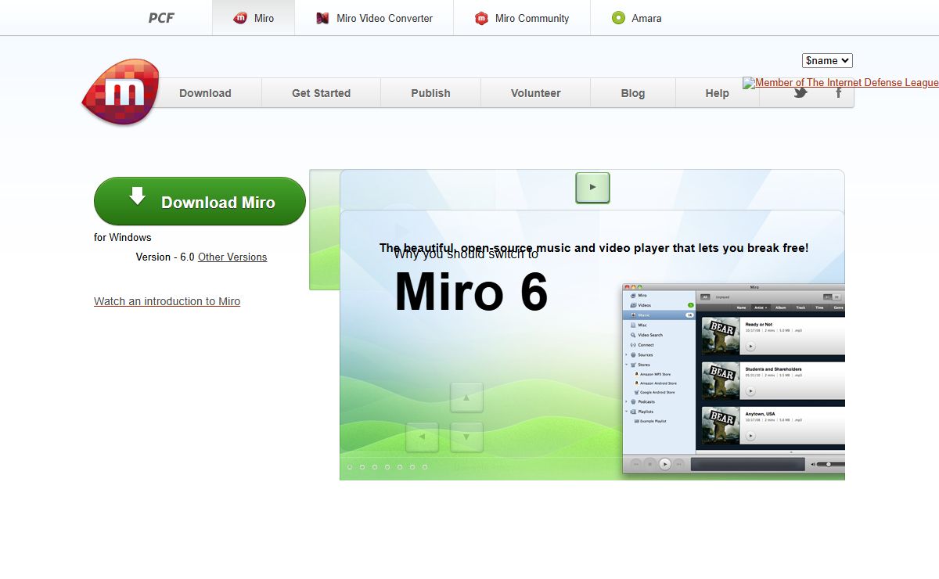Play the Anytown, USA track
939x579 pixels.
750,436
